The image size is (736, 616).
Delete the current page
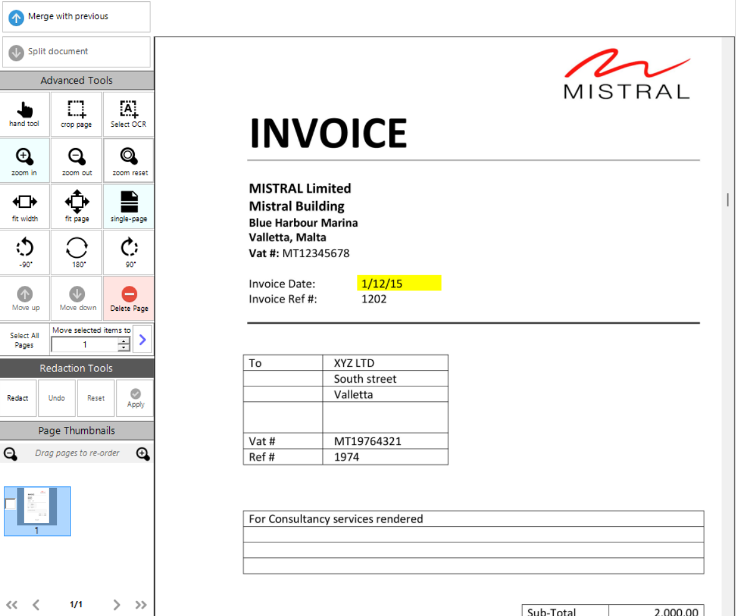[x=128, y=298]
